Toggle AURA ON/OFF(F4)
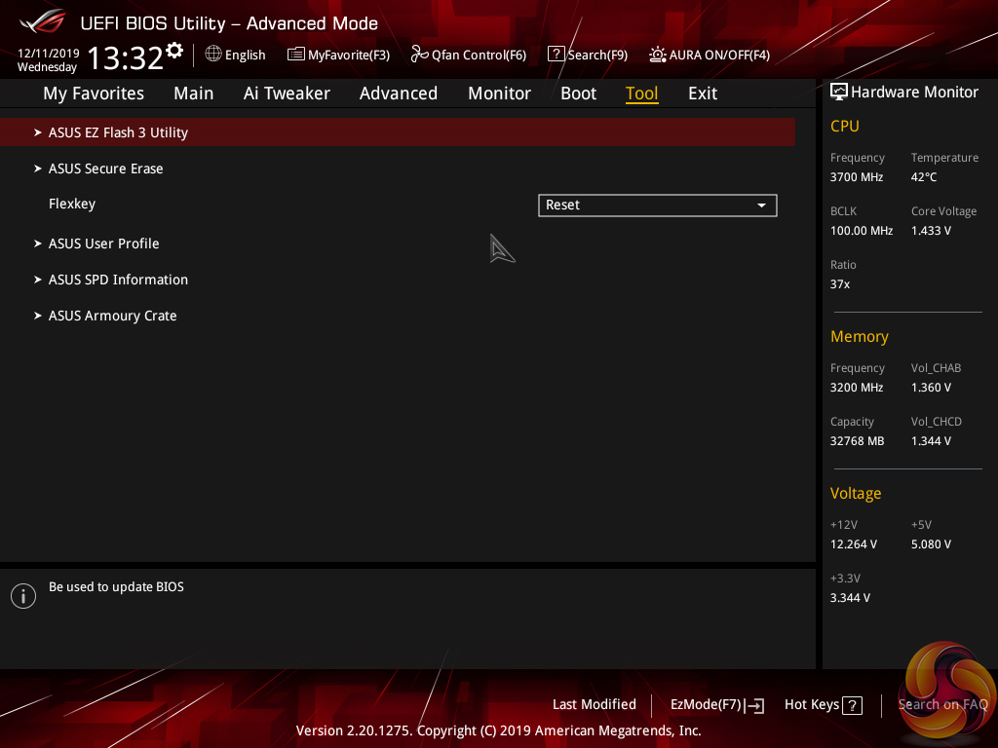 (710, 55)
